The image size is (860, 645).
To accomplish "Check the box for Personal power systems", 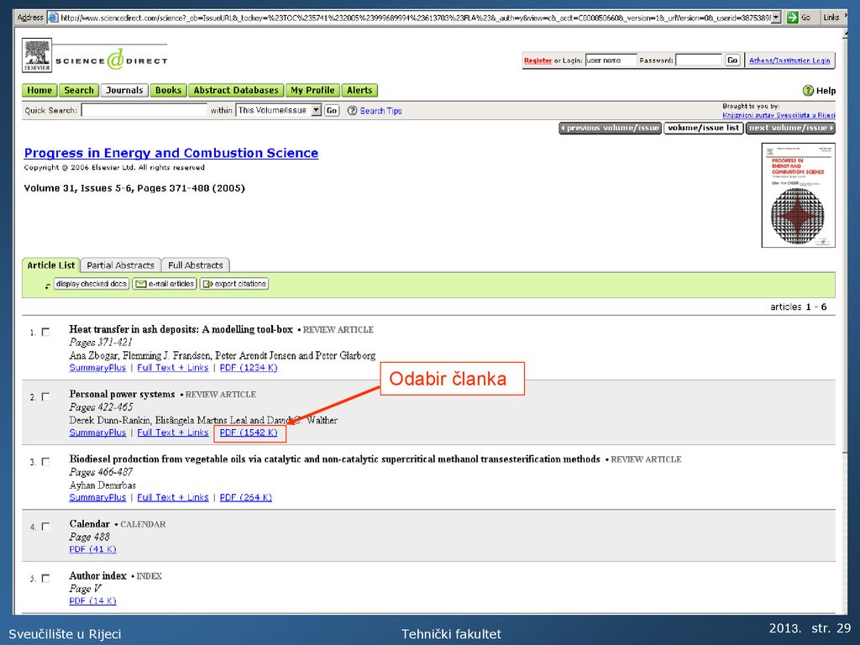I will coord(45,396).
